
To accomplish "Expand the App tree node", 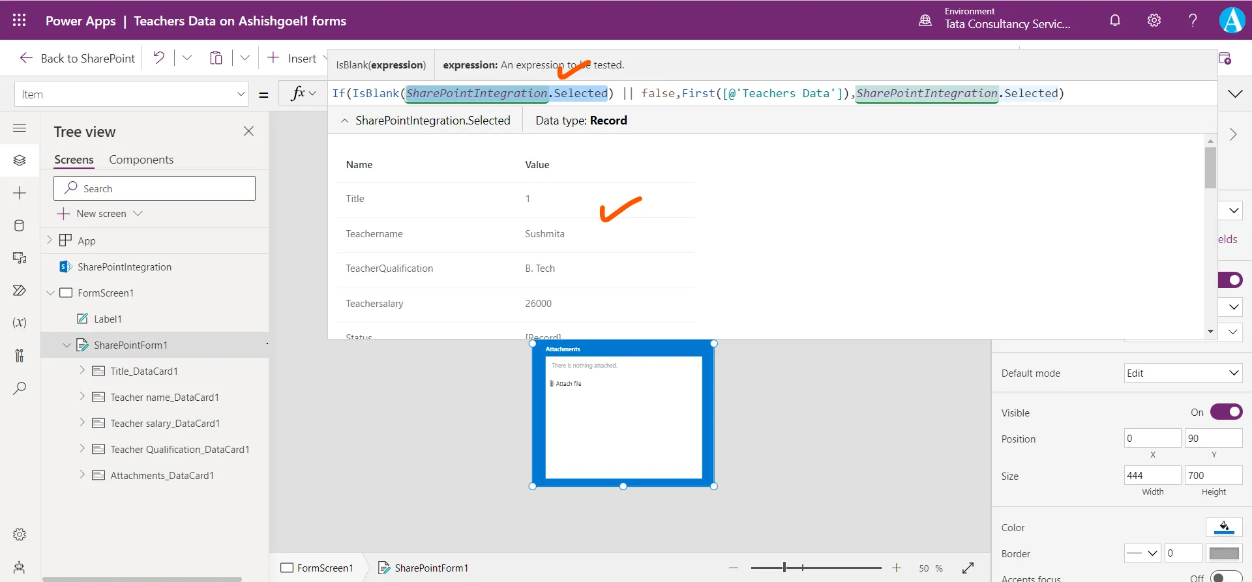I will tap(50, 240).
